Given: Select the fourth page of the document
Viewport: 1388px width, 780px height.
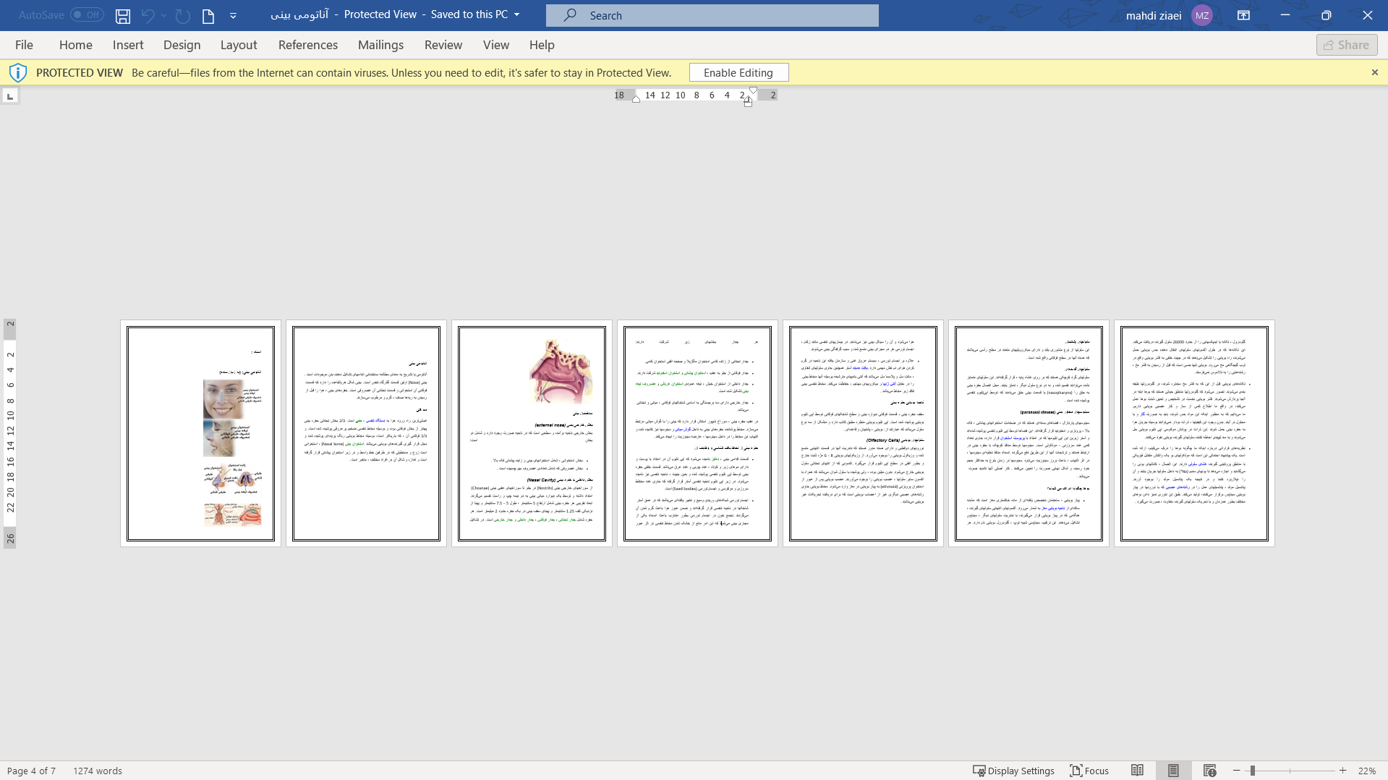Looking at the screenshot, I should (697, 434).
